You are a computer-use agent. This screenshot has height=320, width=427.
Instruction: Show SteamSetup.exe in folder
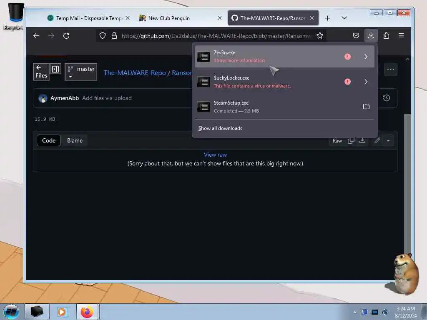366,107
